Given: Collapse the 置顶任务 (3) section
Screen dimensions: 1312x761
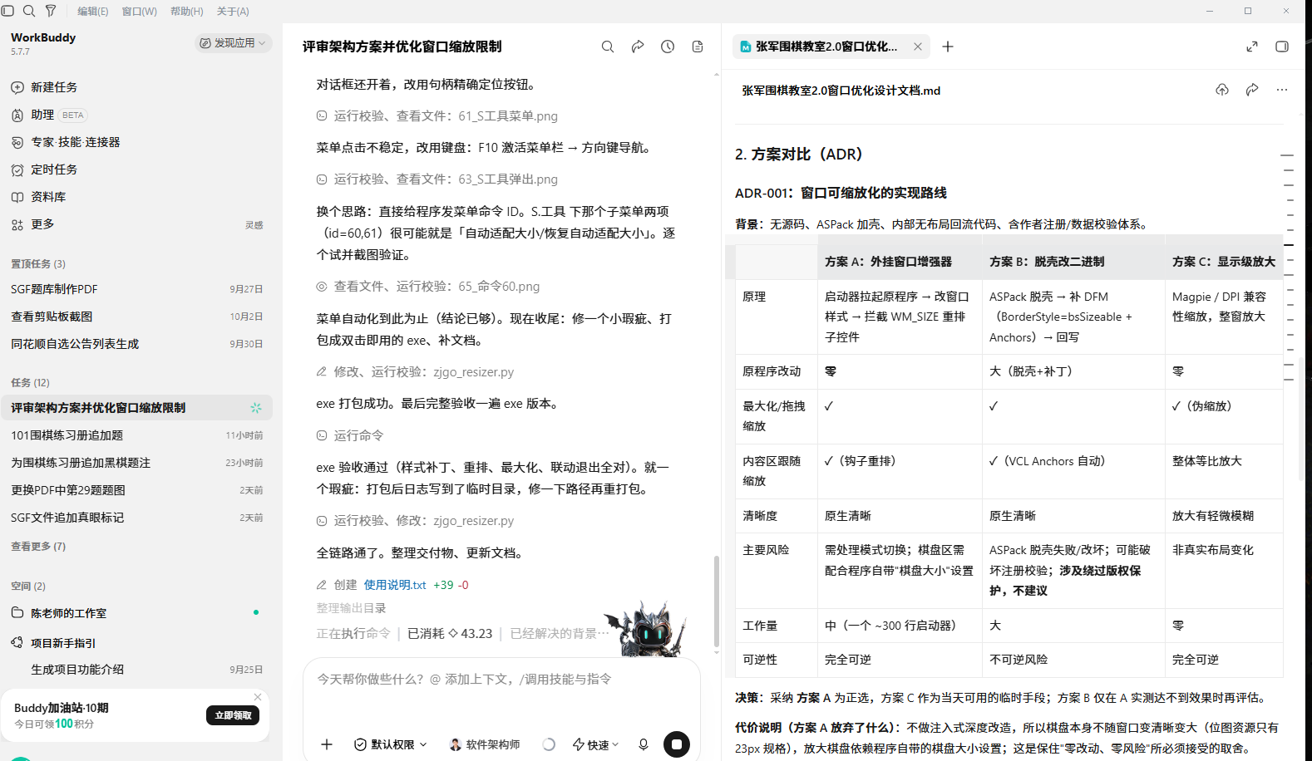Looking at the screenshot, I should (38, 264).
